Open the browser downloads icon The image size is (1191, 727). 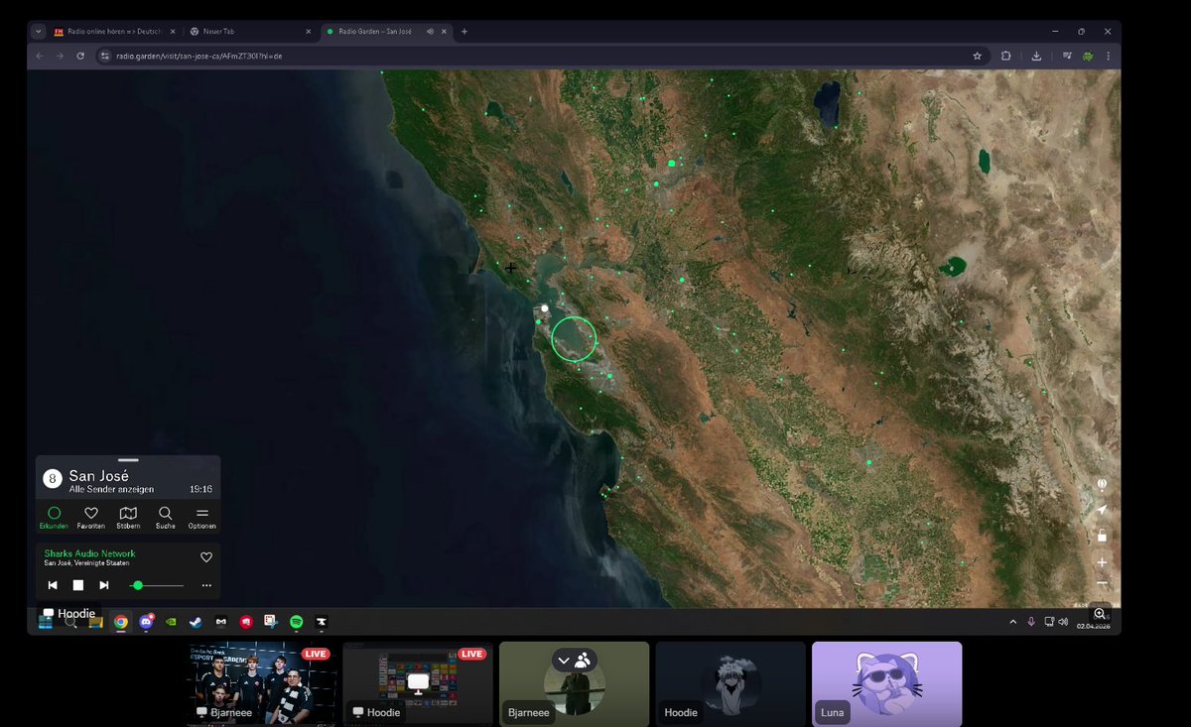coord(1036,56)
